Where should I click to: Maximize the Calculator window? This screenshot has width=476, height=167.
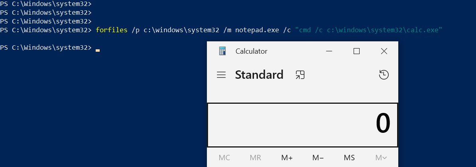(357, 51)
